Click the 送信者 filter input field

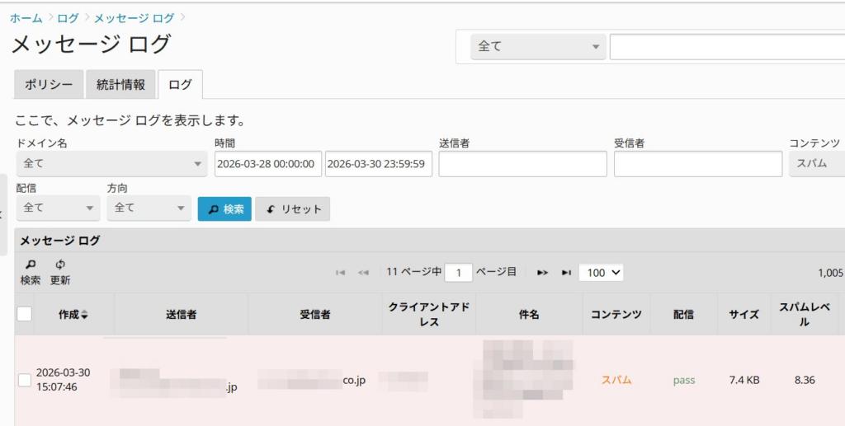[x=522, y=164]
